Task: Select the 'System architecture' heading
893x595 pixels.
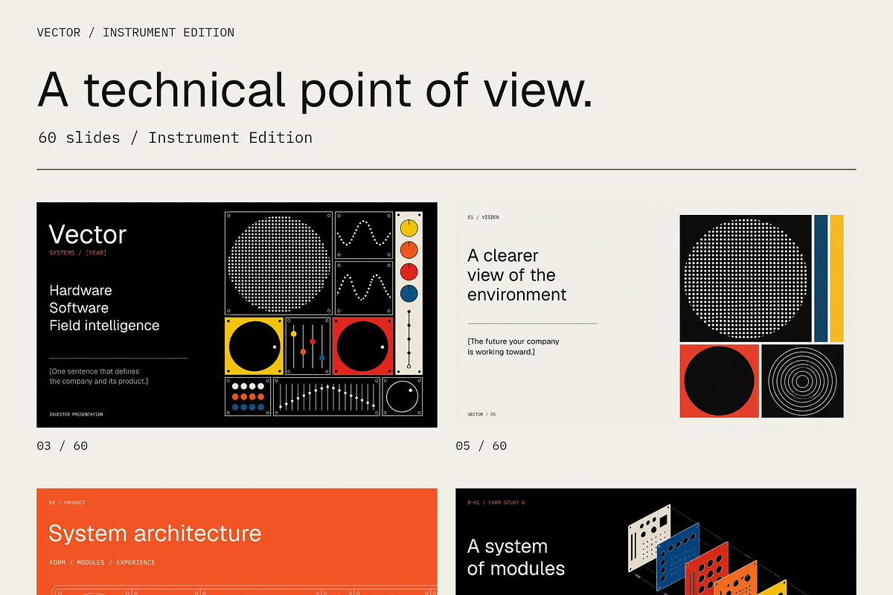Action: (155, 533)
